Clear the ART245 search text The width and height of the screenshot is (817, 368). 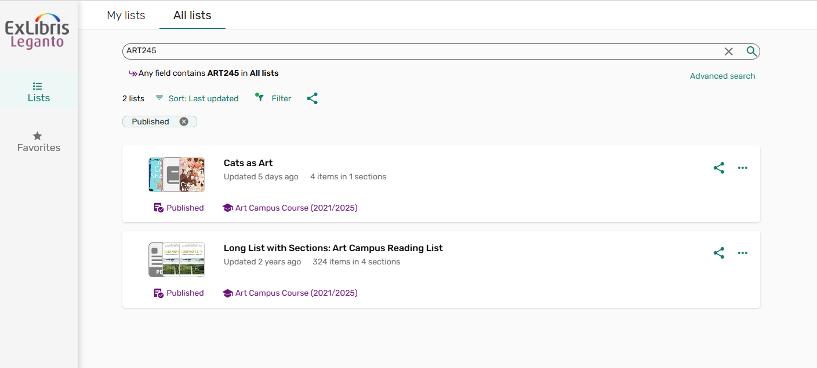(x=729, y=51)
